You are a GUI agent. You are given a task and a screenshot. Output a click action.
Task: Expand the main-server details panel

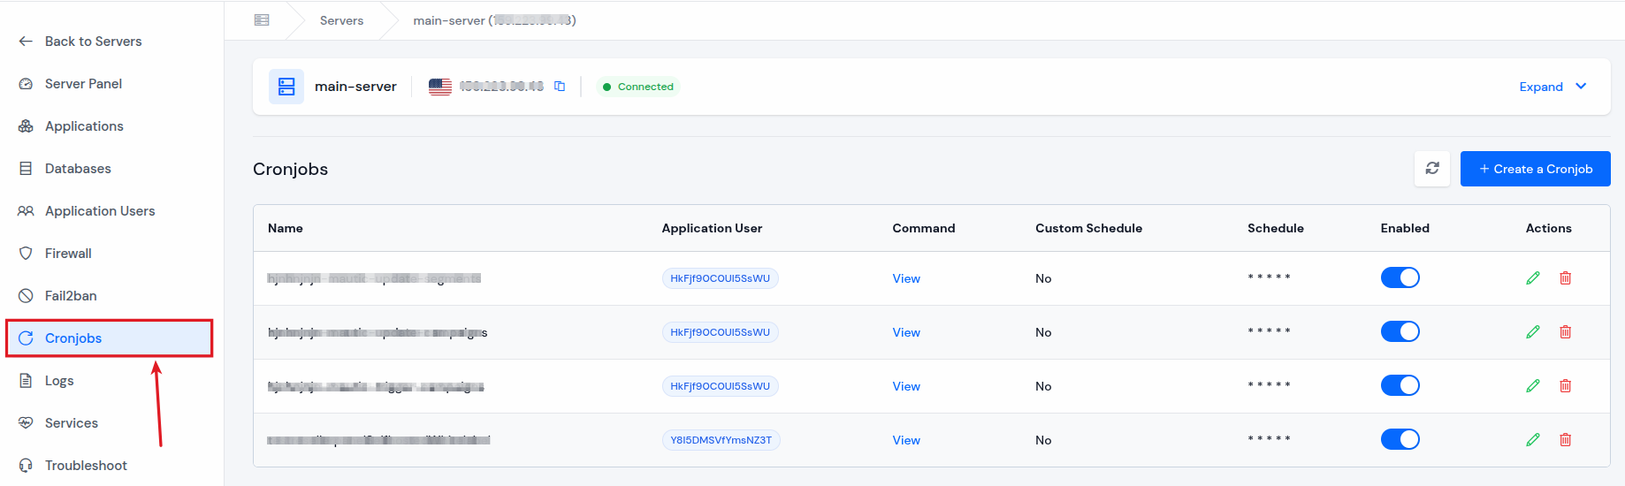coord(1540,87)
